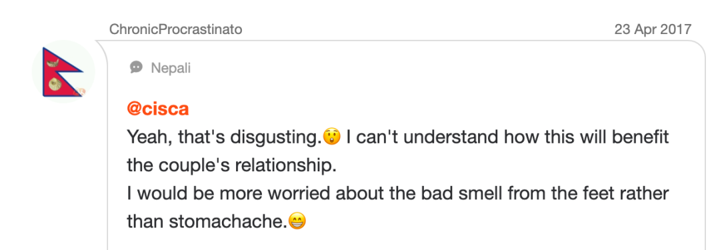720x250 pixels.
Task: Open the Nepal flag avatar profile picture
Action: (x=63, y=72)
